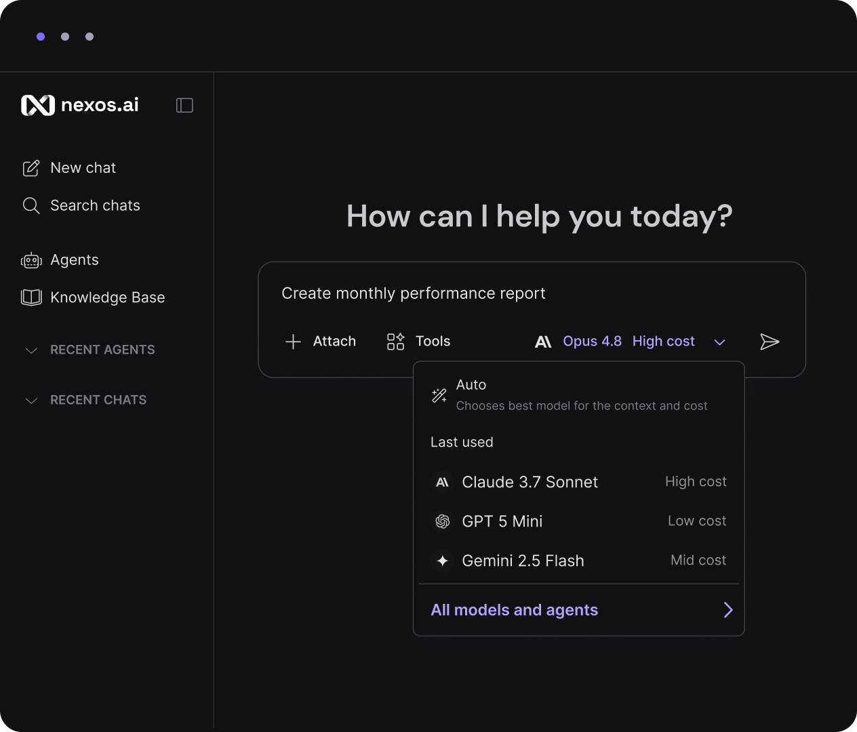Viewport: 857px width, 732px height.
Task: Click 'Chooses best model' description text
Action: pos(582,406)
